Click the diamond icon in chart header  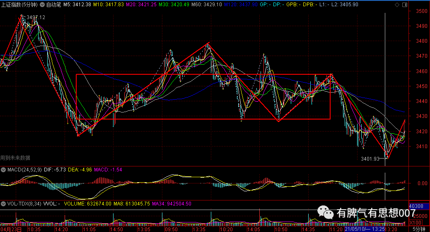click(x=397, y=5)
